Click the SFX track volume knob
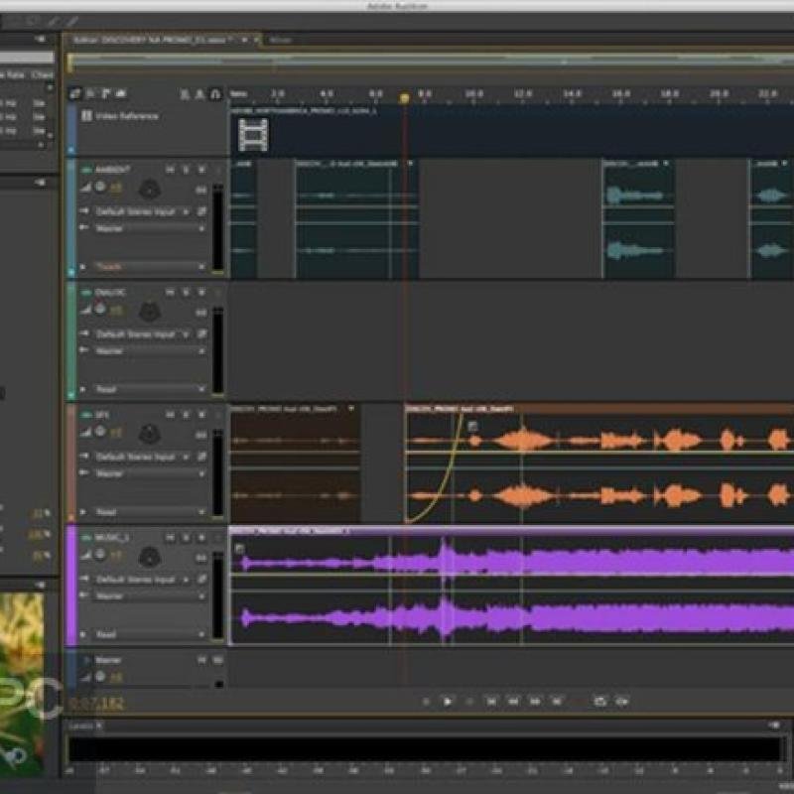The height and width of the screenshot is (794, 794). (100, 432)
